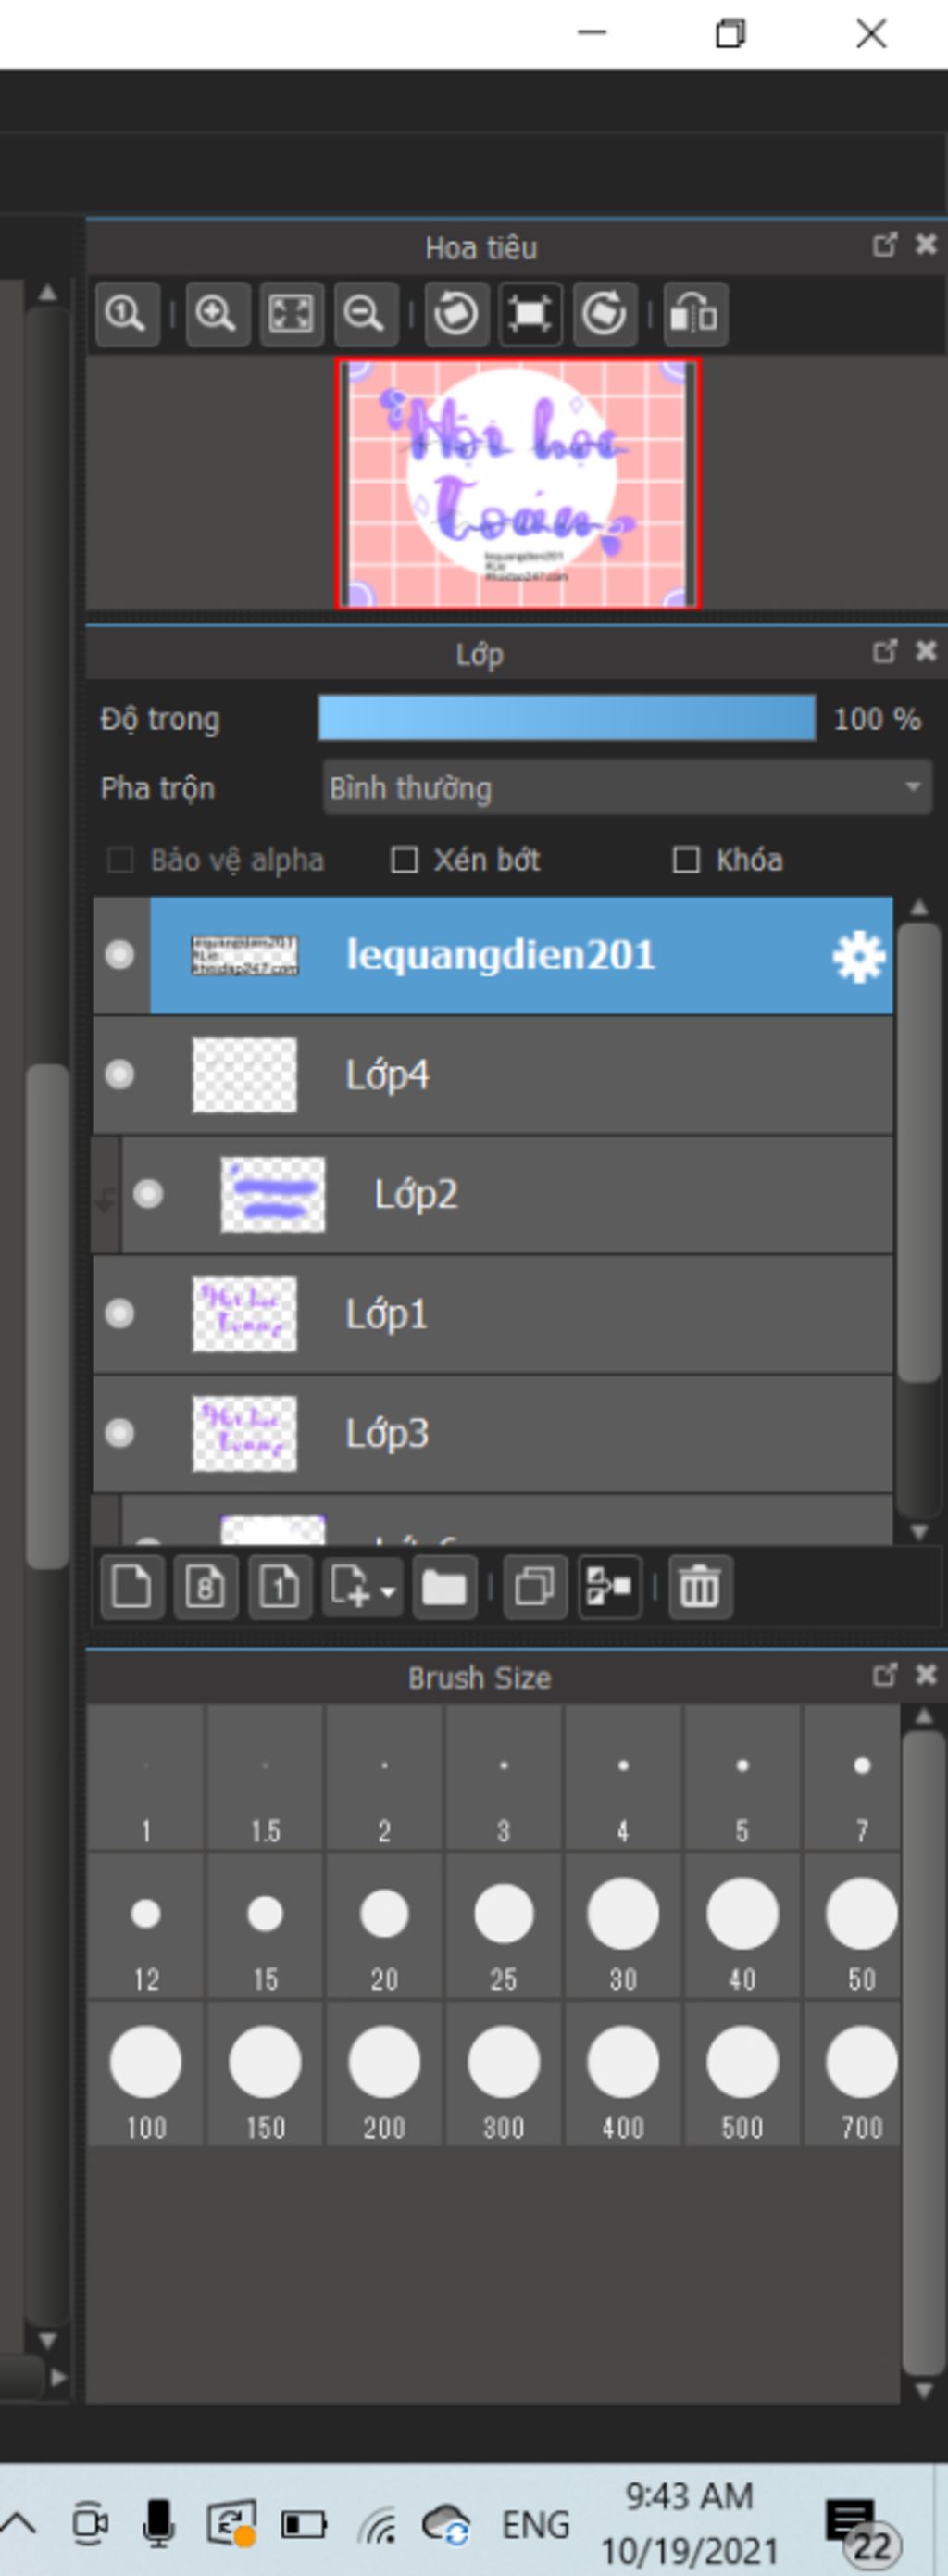Open the battery status tray icon
Viewport: 948px width, 2576px height.
click(303, 2525)
